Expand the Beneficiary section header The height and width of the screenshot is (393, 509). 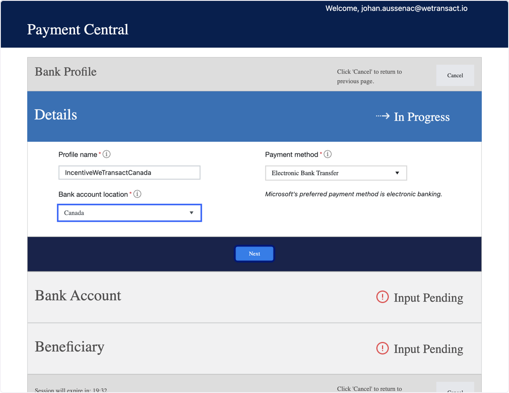click(255, 348)
